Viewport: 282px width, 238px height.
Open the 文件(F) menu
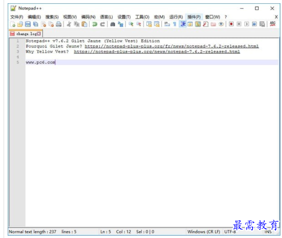pos(17,17)
